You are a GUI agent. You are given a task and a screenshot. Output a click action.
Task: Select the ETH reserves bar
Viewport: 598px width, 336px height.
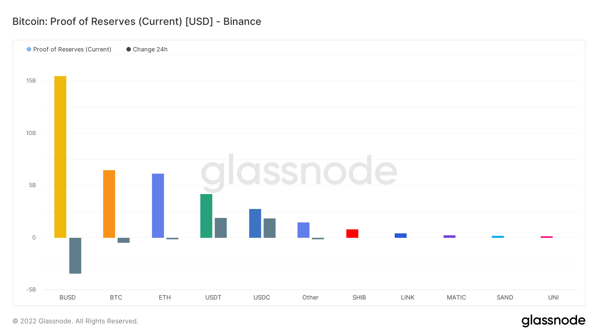[x=158, y=206]
